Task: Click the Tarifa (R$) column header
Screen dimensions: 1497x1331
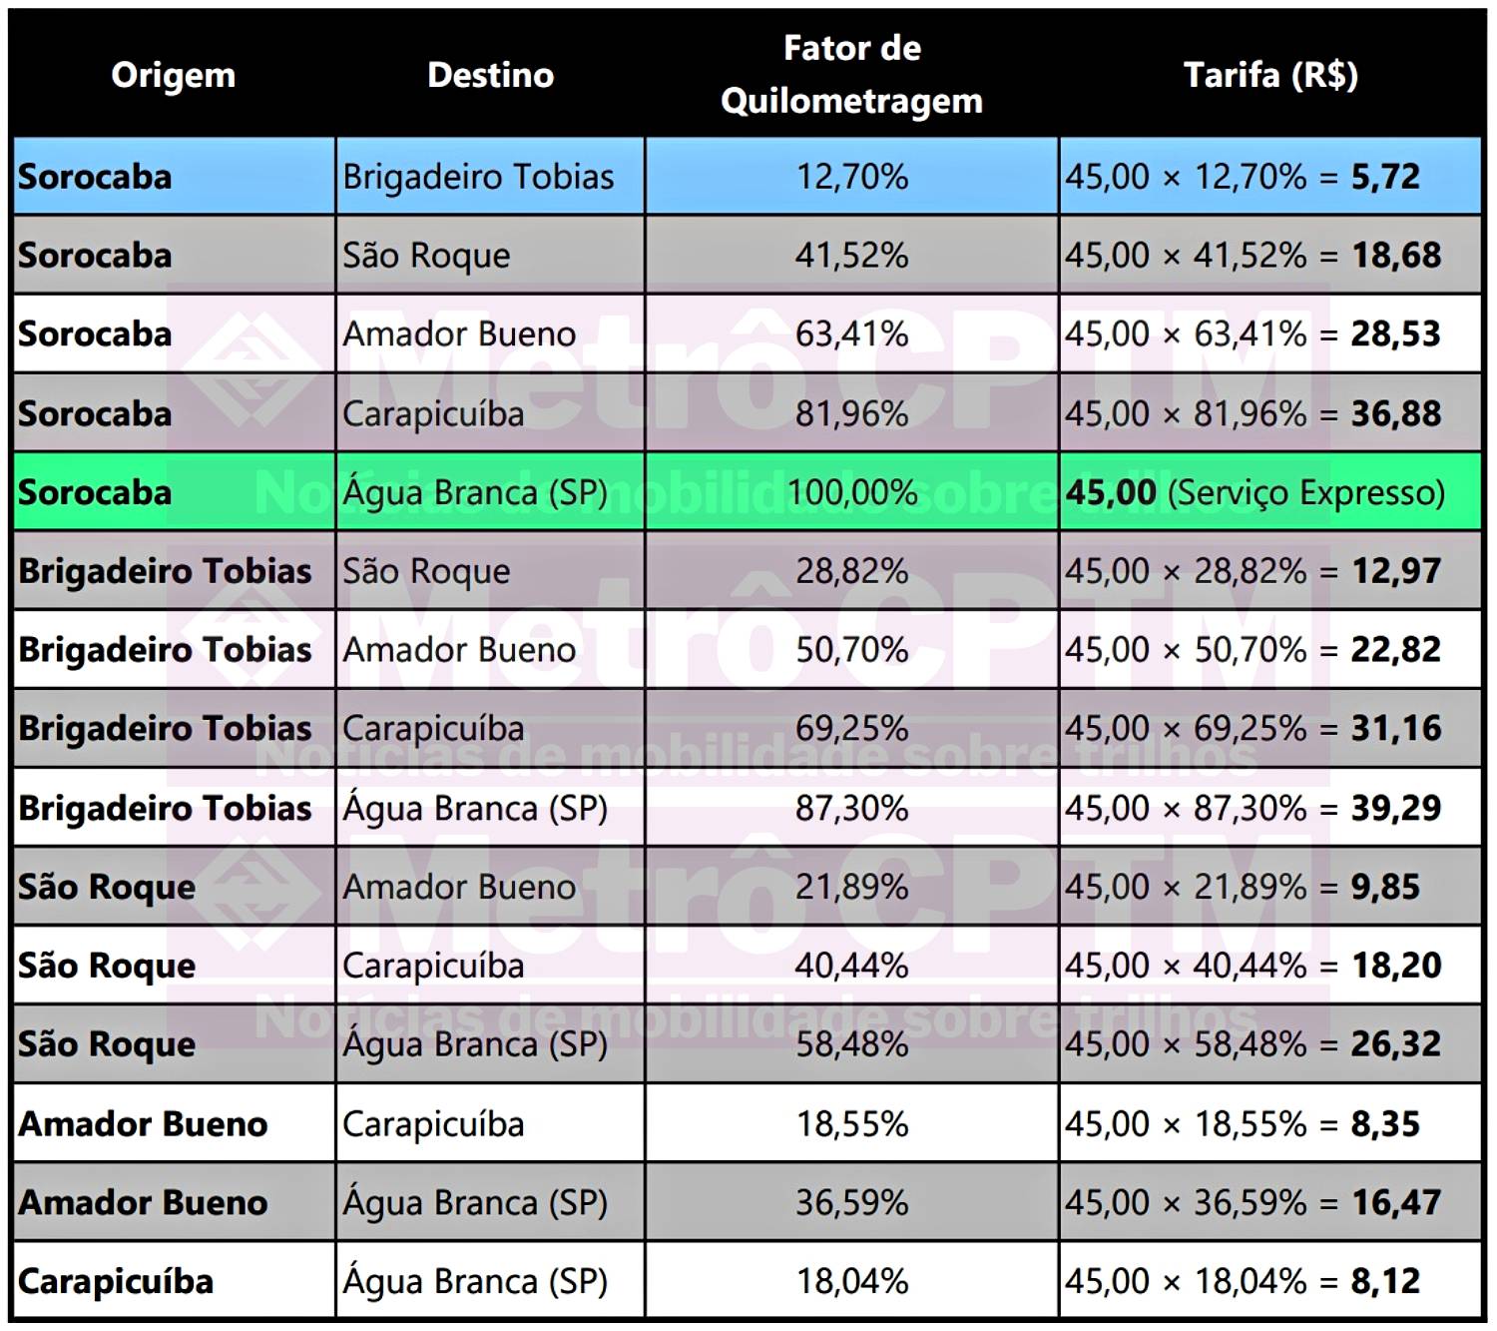Action: point(1270,75)
